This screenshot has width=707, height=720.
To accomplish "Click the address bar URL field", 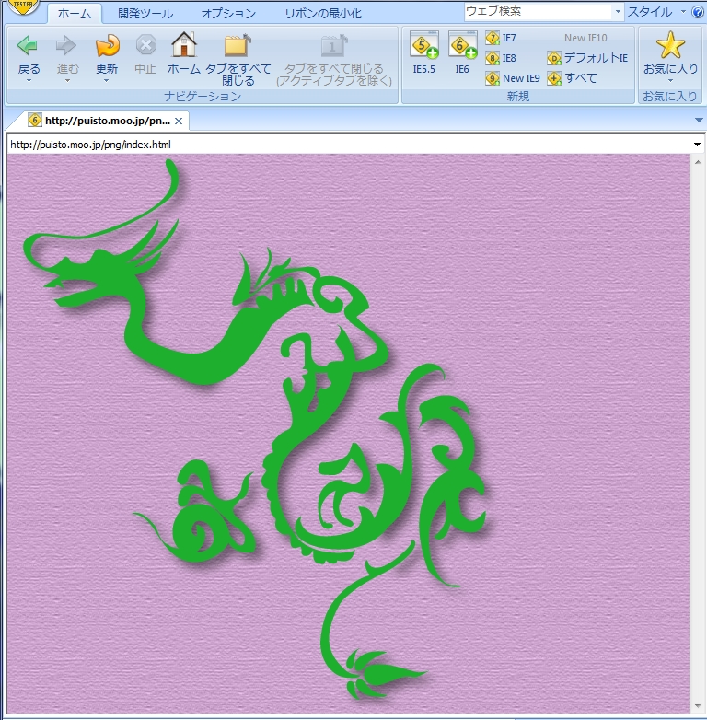I will pos(349,145).
